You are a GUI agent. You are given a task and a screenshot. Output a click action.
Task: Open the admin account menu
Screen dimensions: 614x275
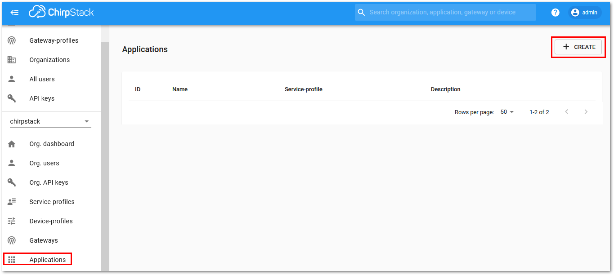[585, 13]
